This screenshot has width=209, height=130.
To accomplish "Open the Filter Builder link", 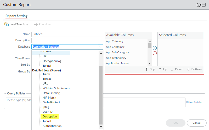I will click(x=194, y=102).
